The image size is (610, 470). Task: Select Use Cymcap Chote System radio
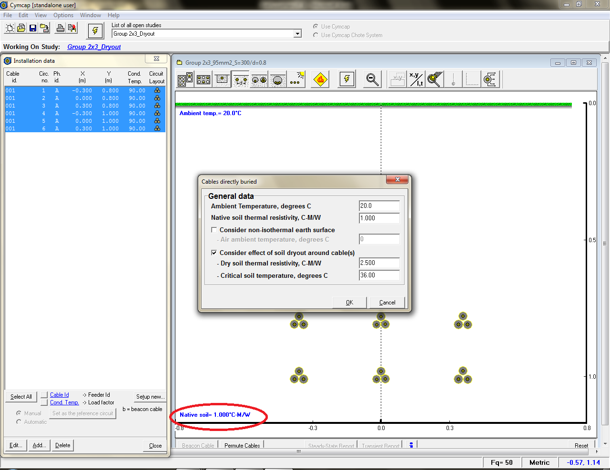[315, 35]
